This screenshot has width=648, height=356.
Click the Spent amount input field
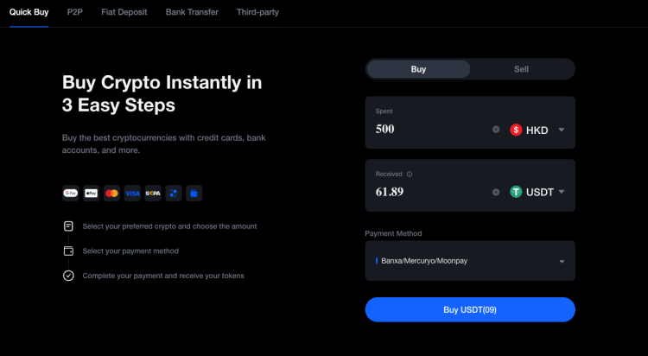428,130
